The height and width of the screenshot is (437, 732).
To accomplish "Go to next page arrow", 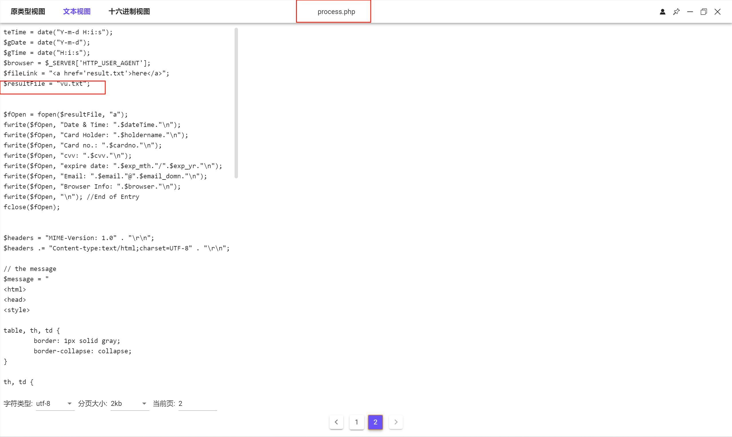I will [396, 422].
